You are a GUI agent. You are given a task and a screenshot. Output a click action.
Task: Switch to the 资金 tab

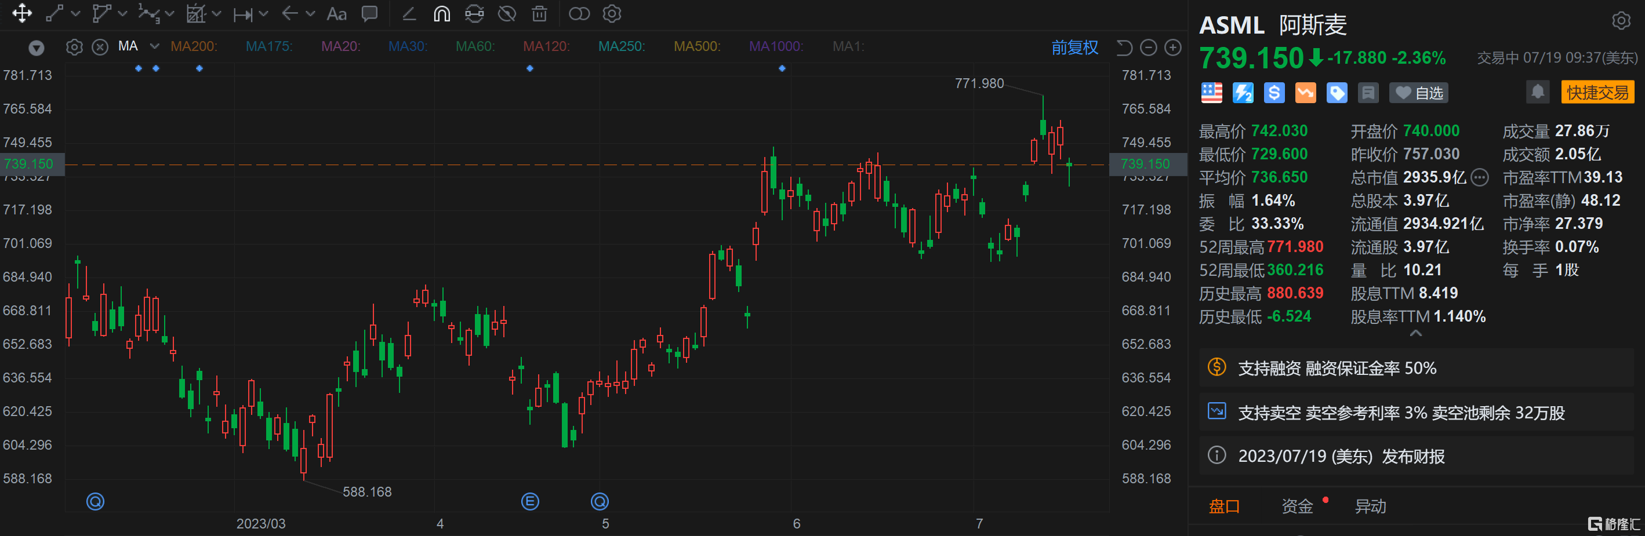(1298, 506)
